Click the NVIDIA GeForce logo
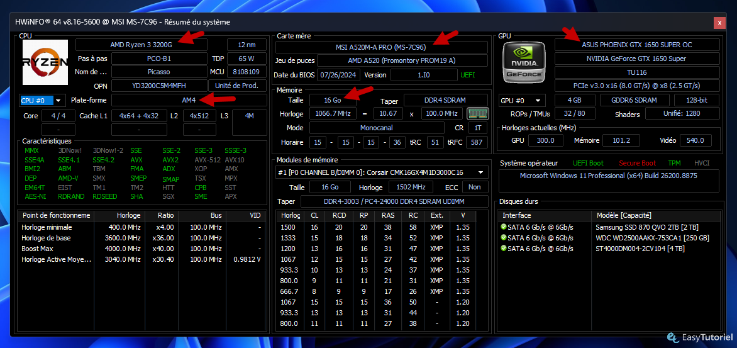737x348 pixels. (524, 62)
